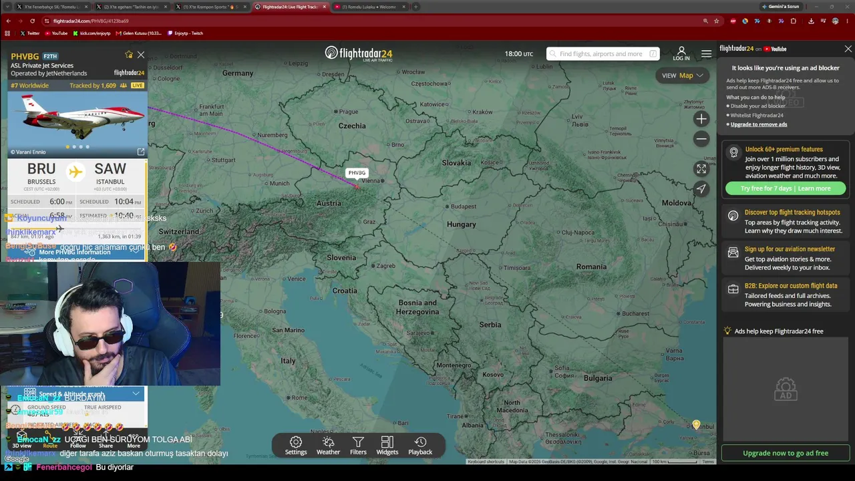
Task: Open the apps grid in bookmarks bar
Action: pyautogui.click(x=8, y=33)
